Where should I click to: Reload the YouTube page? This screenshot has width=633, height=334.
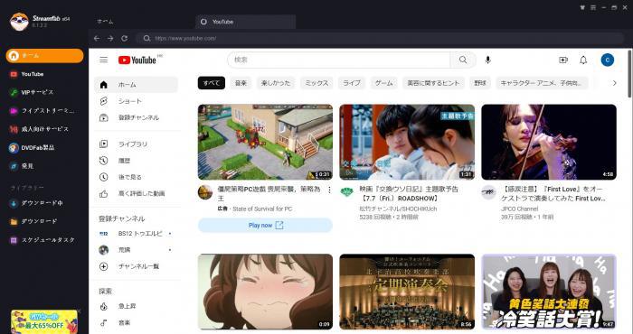click(125, 38)
